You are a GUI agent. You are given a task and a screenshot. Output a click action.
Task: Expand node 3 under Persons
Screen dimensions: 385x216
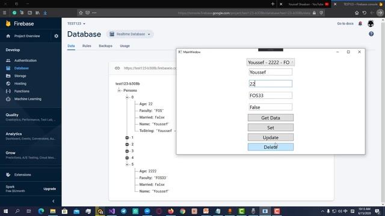click(127, 151)
